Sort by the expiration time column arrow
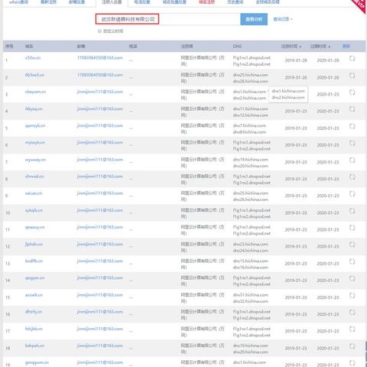This screenshot has width=367, height=367. coord(330,47)
